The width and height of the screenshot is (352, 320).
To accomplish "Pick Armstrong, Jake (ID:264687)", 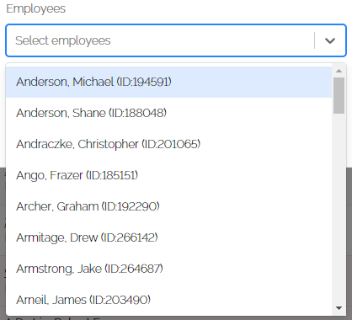I will 168,269.
